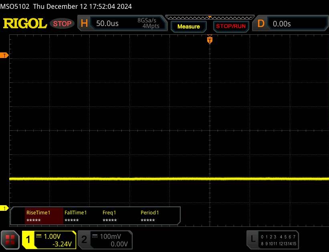329x252 pixels.
Task: Click the channel 2 DC coupling icon
Action: click(95, 236)
